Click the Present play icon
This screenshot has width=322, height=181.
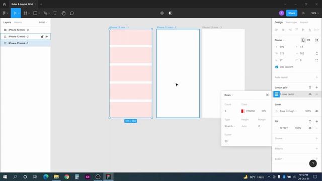click(303, 13)
